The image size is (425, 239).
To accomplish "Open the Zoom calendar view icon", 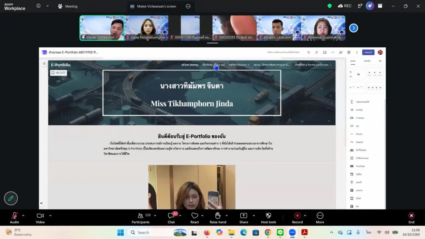I will (x=380, y=6).
